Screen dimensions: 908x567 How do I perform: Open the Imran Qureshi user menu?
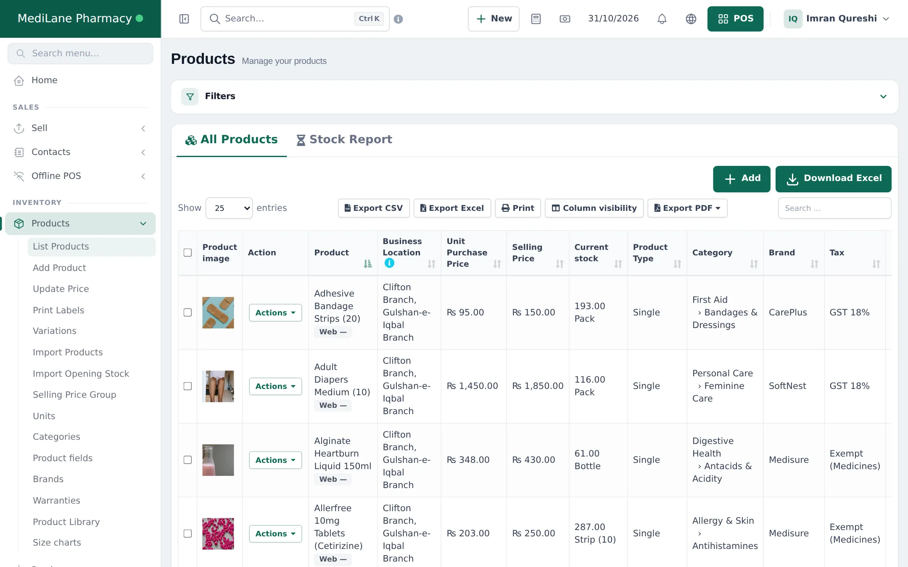click(837, 19)
